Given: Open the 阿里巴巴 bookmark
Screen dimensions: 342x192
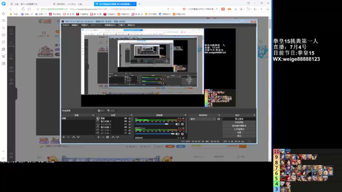Looking at the screenshot, I should (x=123, y=14).
